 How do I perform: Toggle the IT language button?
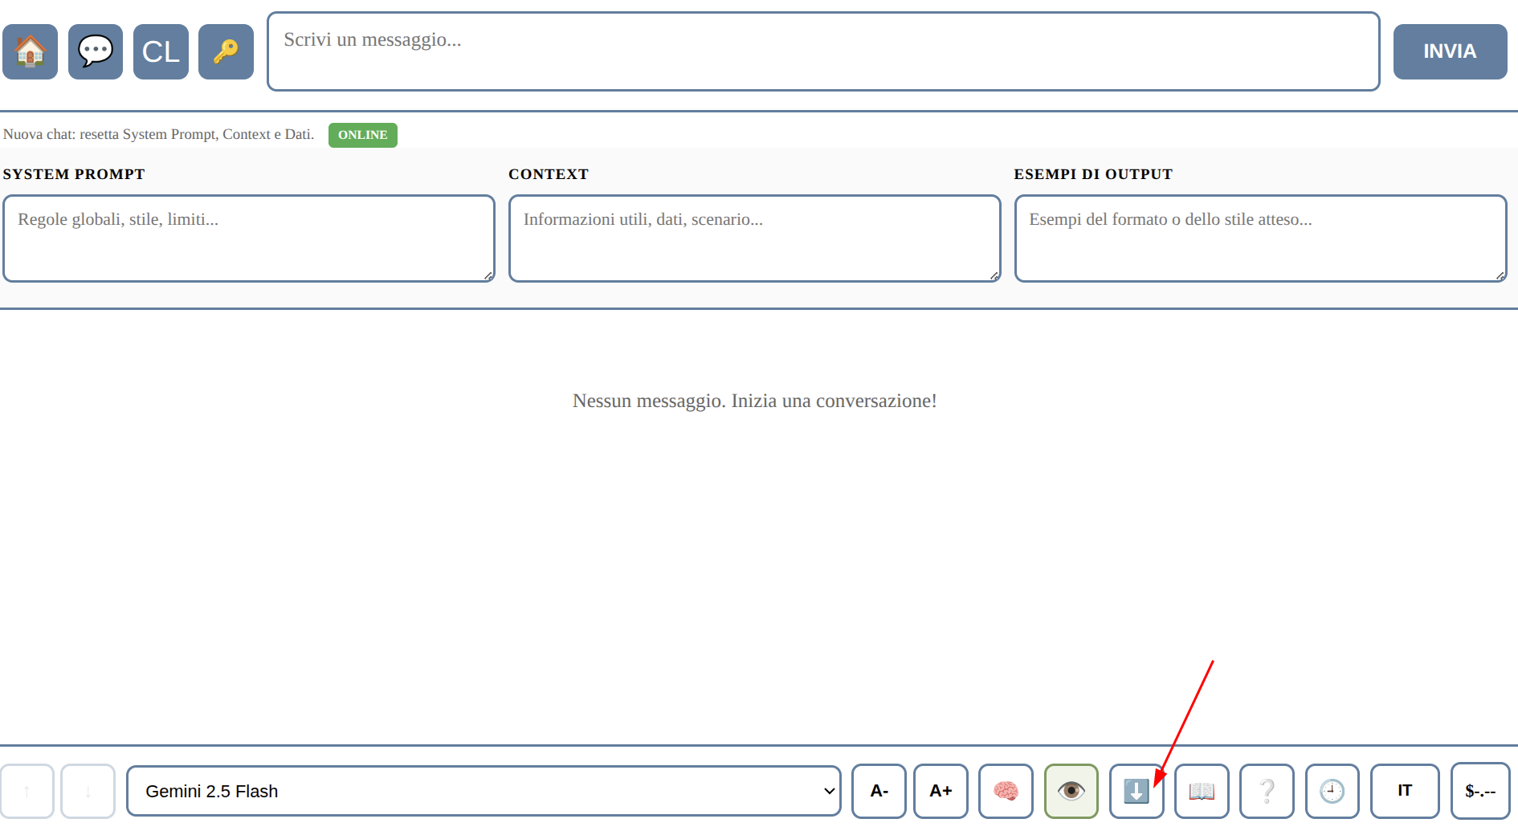coord(1404,791)
